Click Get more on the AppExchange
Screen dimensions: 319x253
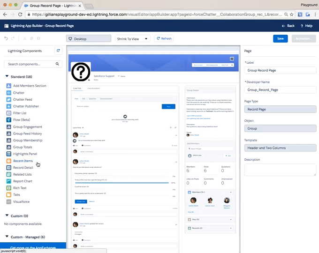(33, 247)
